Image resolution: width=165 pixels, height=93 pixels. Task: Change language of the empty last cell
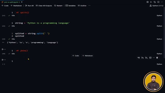click(159, 64)
